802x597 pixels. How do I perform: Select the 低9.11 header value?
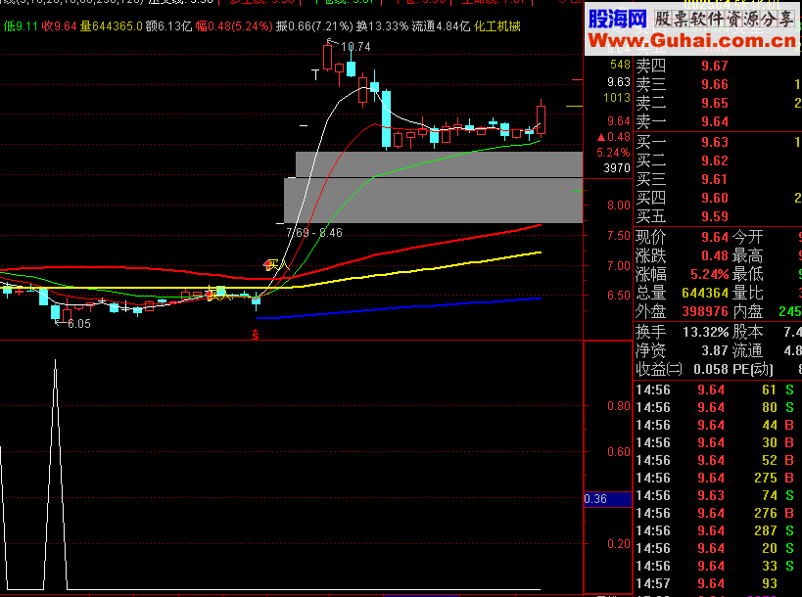[21, 26]
